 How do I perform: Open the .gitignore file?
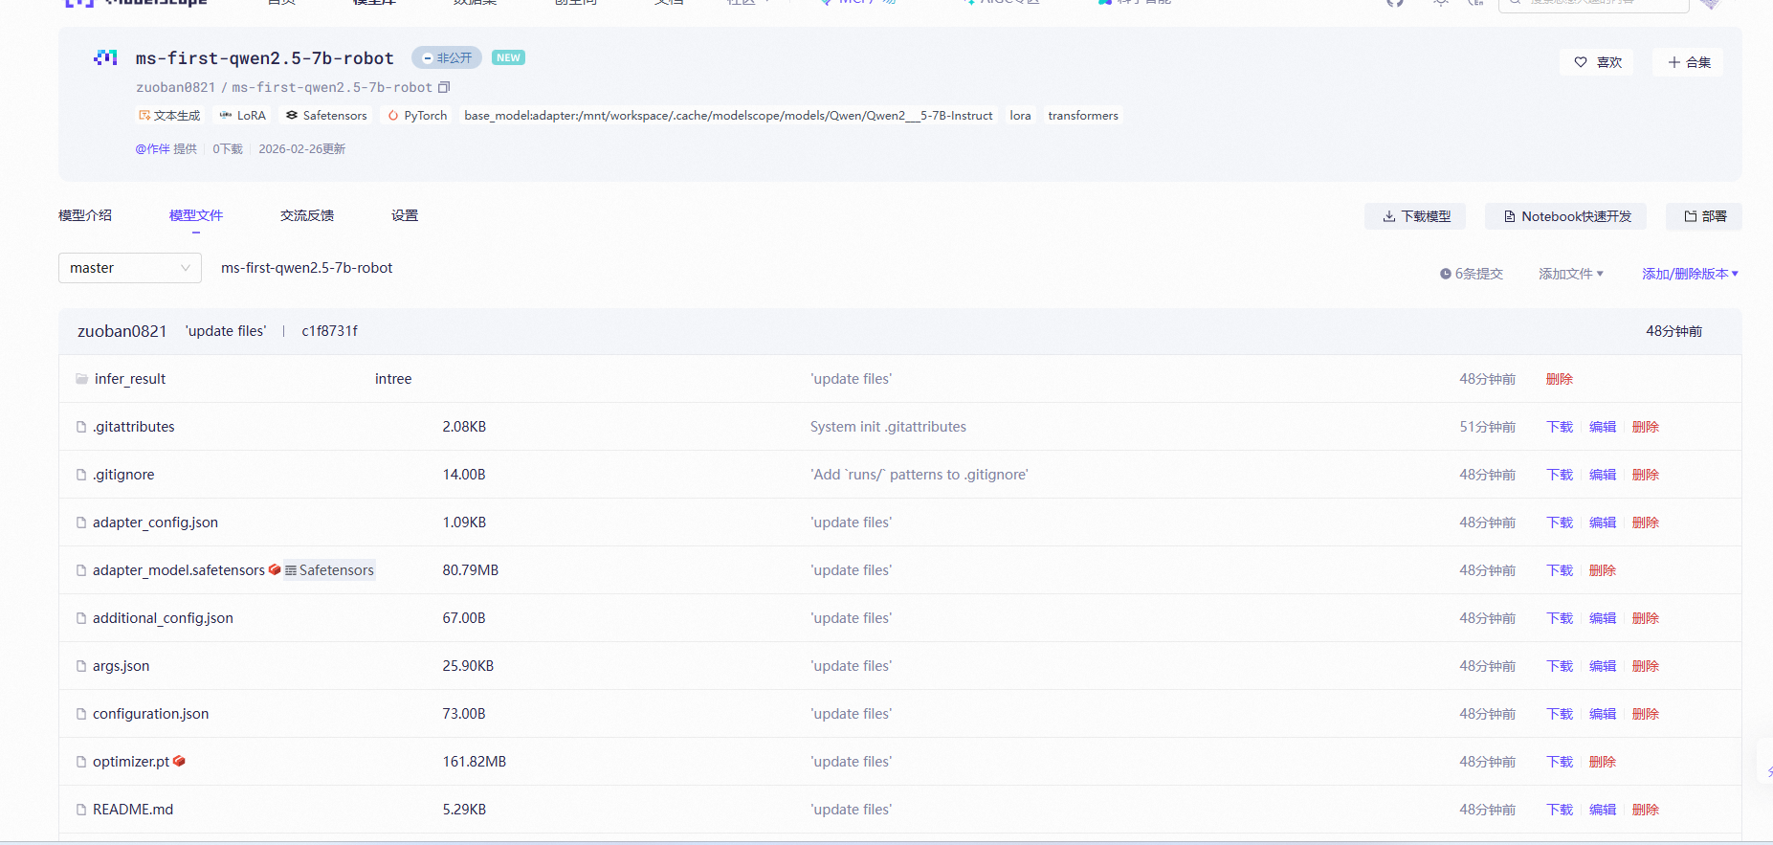click(x=123, y=475)
